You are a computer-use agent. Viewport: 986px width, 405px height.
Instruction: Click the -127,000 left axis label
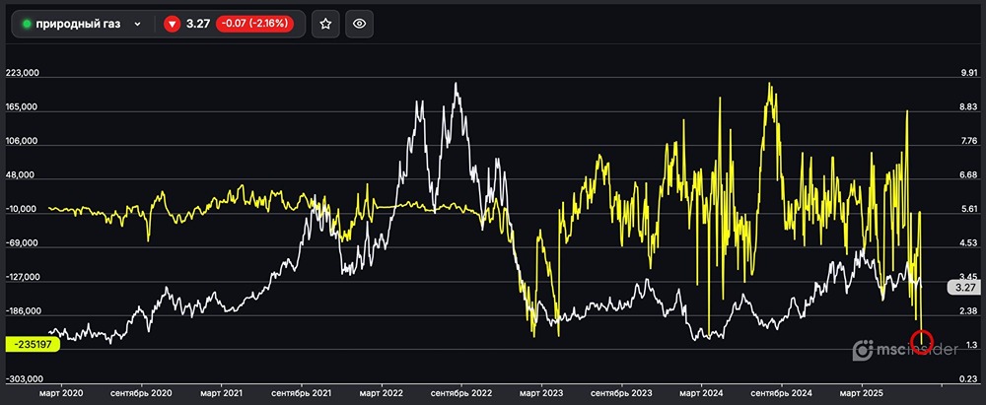[22, 277]
